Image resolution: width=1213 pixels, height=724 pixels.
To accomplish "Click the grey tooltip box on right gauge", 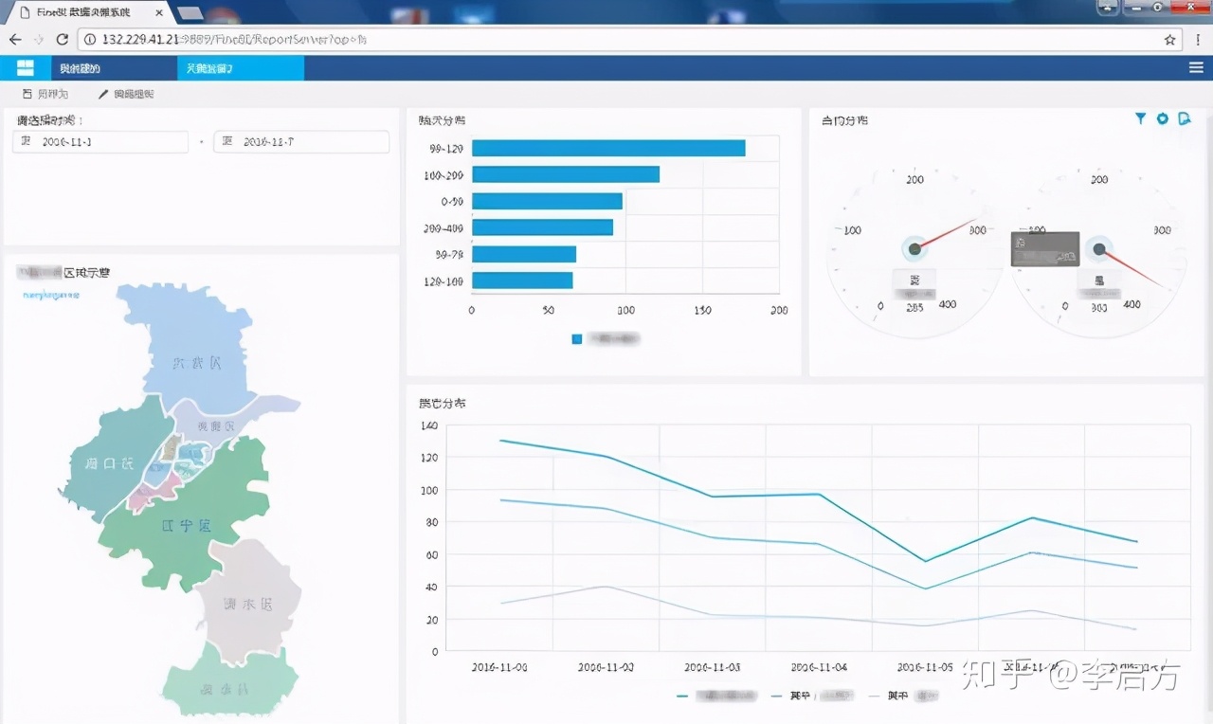I will pyautogui.click(x=1045, y=248).
